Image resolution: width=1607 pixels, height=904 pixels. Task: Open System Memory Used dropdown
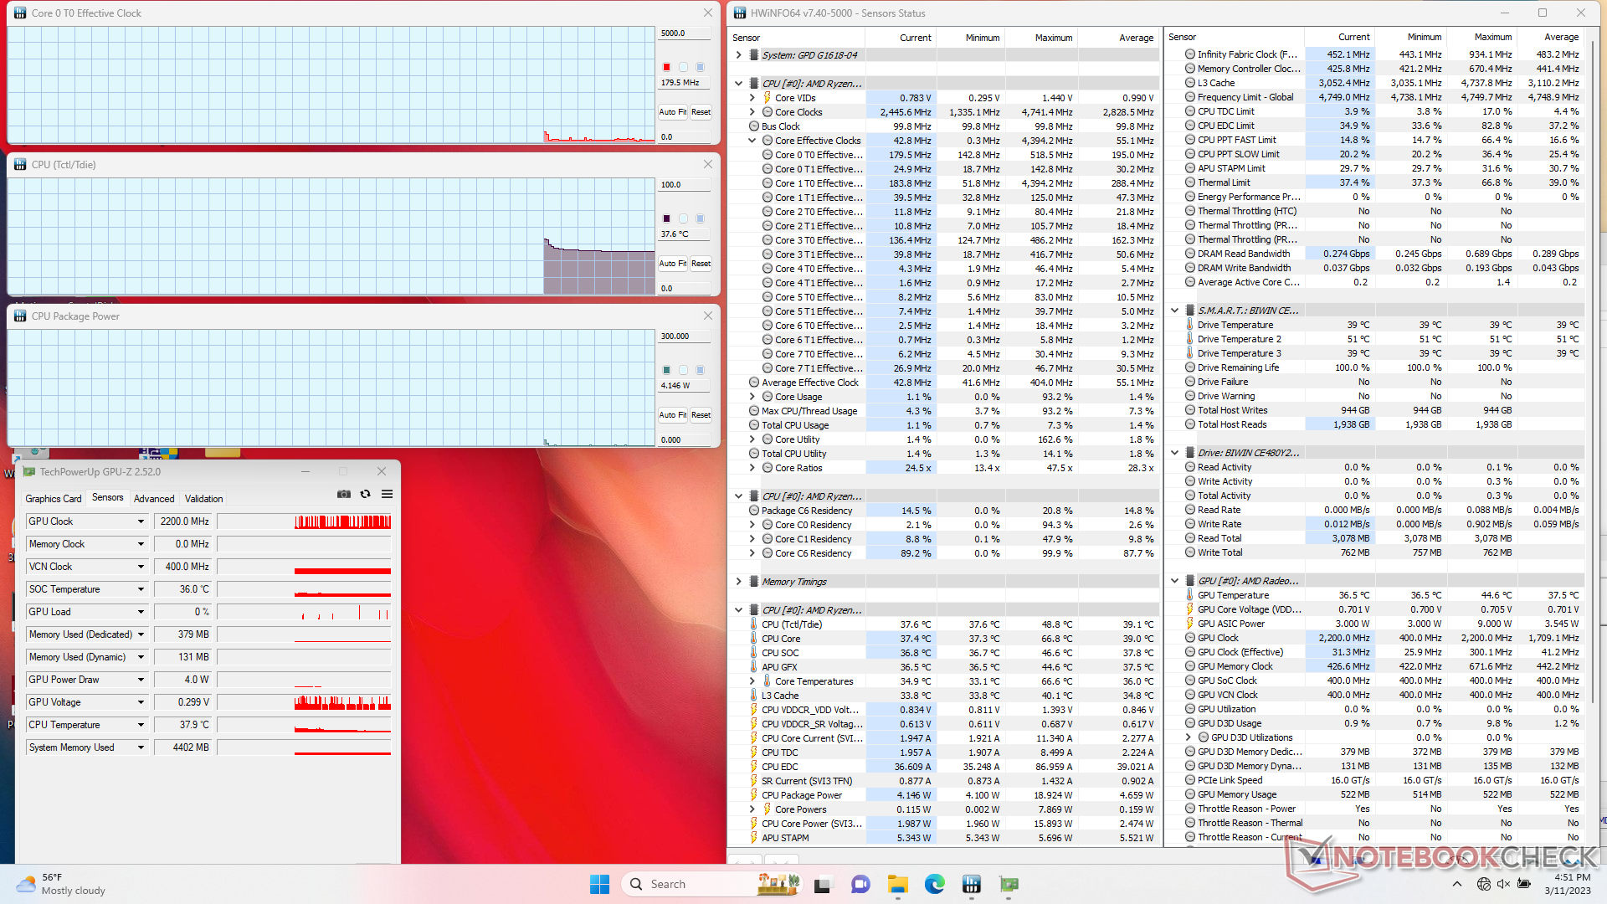click(x=141, y=747)
